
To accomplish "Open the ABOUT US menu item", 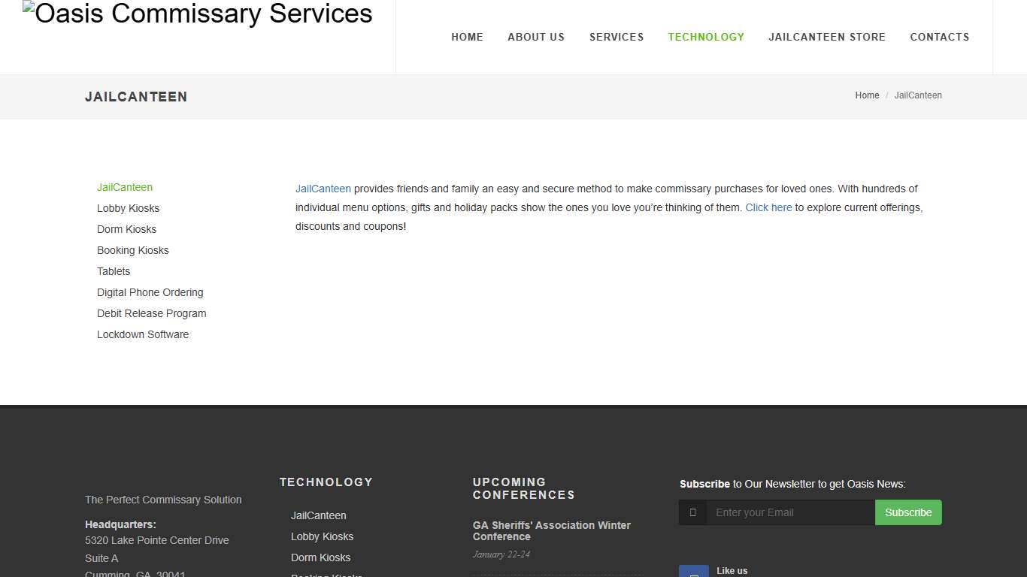I will [536, 37].
